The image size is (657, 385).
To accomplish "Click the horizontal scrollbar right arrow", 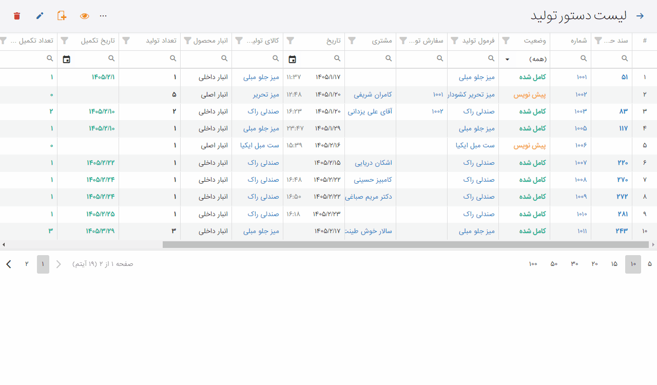I will pos(653,245).
